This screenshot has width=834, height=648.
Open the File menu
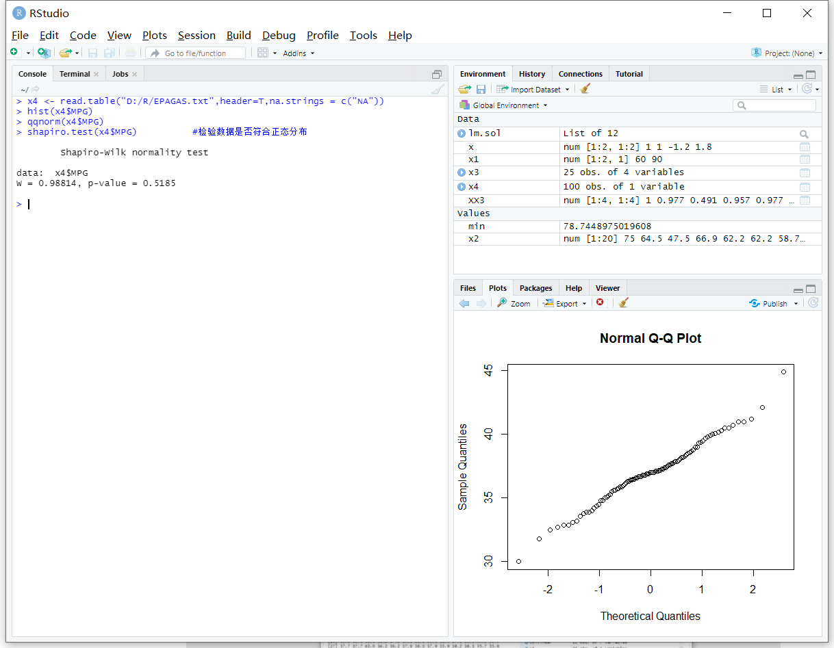pos(20,35)
